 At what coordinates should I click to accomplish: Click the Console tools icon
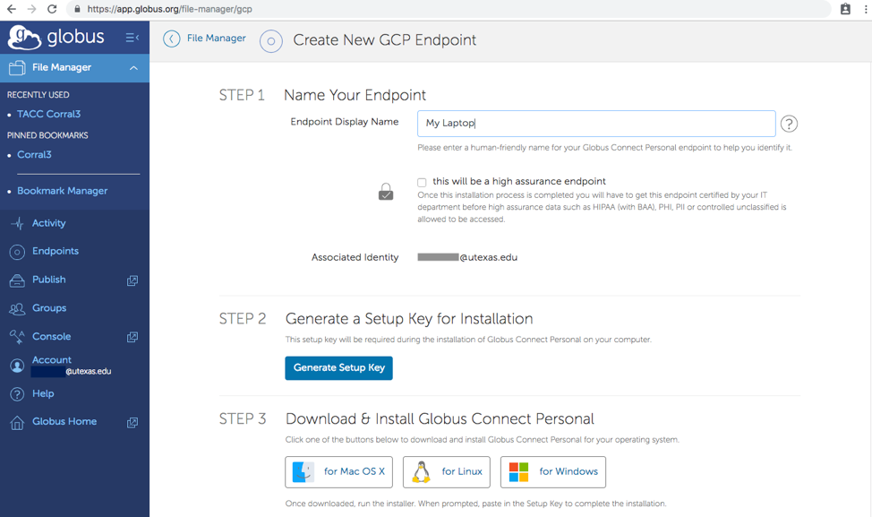coord(17,337)
